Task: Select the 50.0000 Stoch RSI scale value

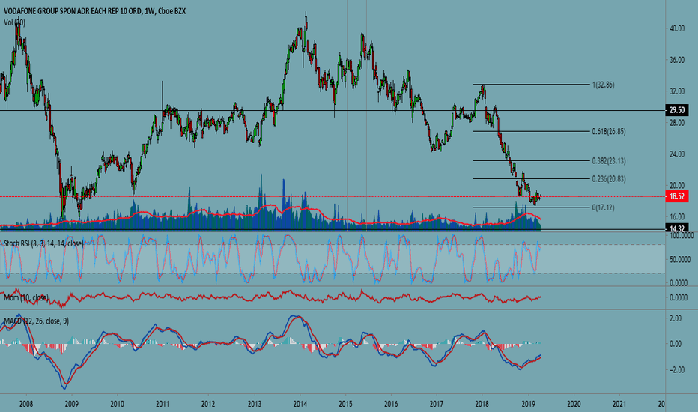Action: (x=682, y=259)
